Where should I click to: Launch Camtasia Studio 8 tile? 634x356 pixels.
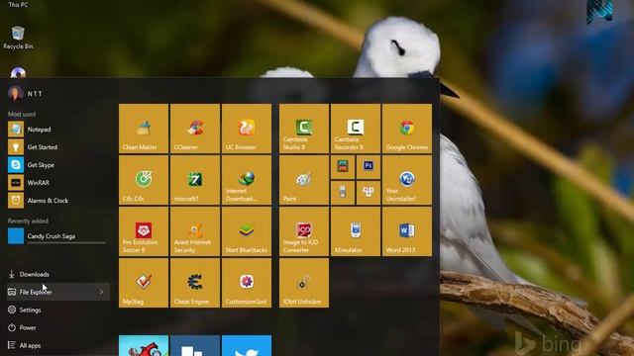304,129
